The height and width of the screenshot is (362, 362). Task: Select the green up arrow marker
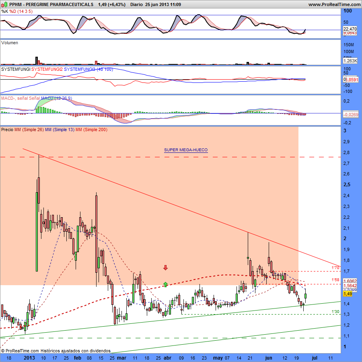tap(165, 284)
